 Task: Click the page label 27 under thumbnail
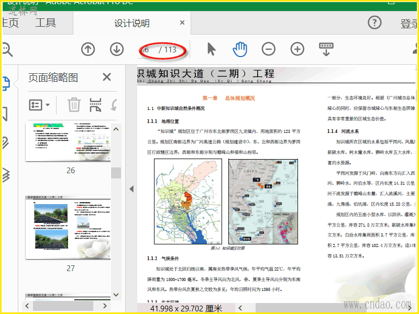pyautogui.click(x=71, y=268)
